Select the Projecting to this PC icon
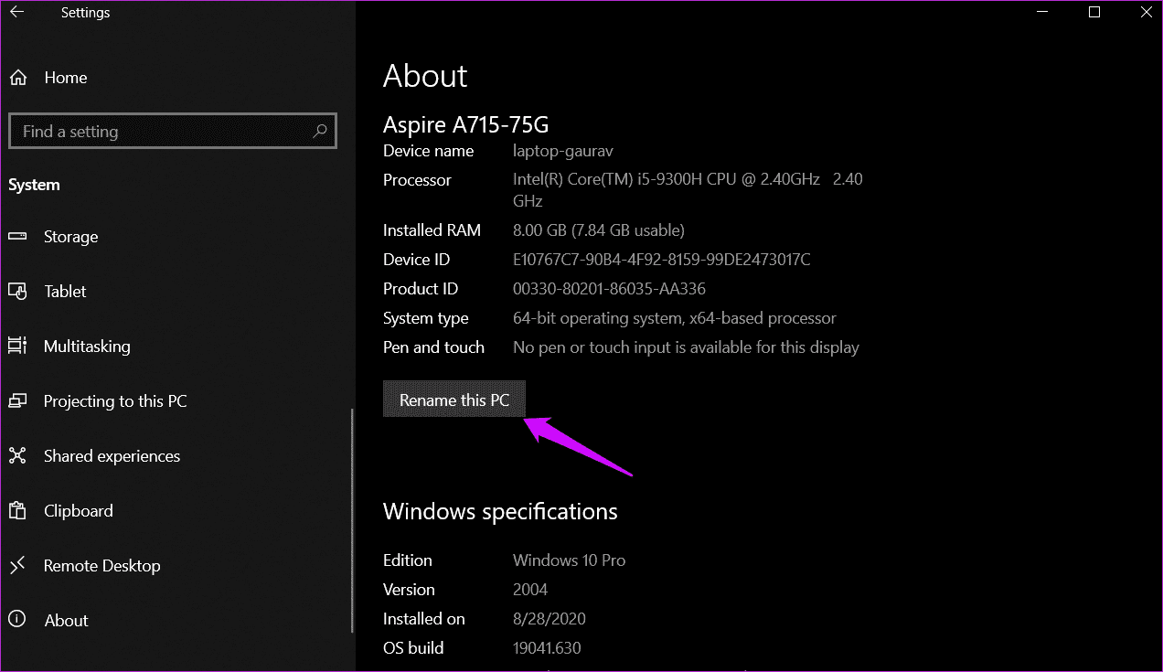This screenshot has width=1163, height=672. point(17,401)
